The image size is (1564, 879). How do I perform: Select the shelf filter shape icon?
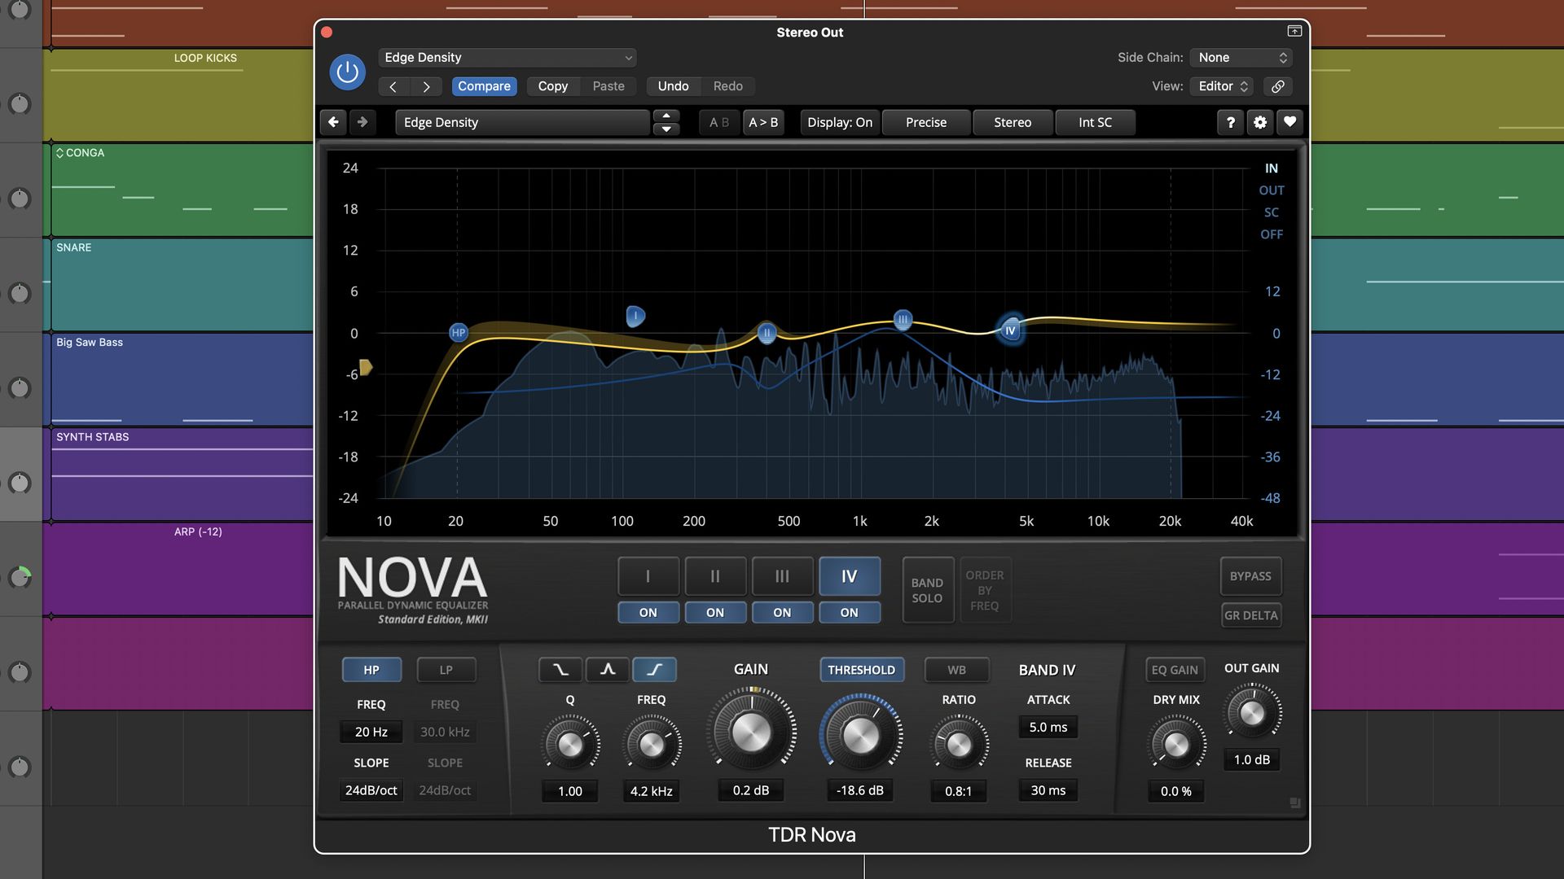[x=654, y=669]
